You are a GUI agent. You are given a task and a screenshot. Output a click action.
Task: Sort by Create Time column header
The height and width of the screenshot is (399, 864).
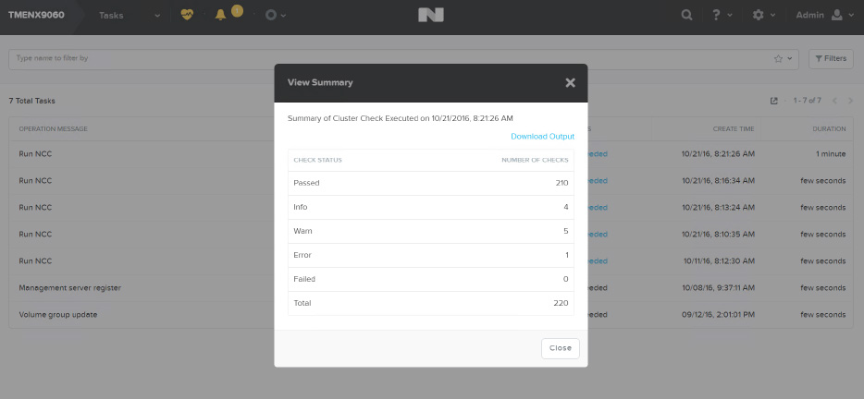coord(733,128)
